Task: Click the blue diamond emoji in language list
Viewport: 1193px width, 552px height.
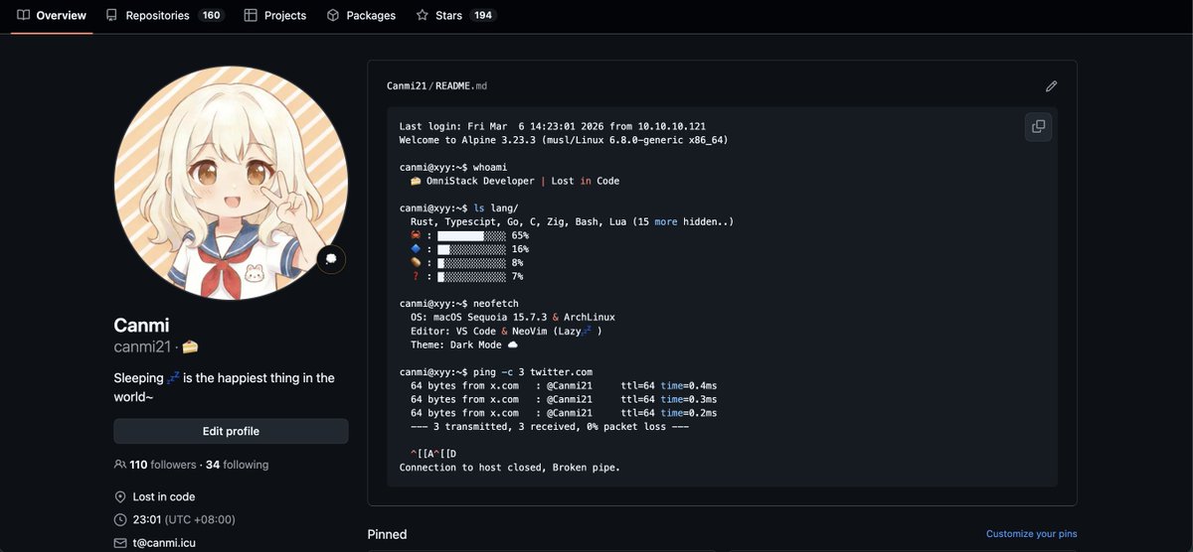Action: click(416, 249)
